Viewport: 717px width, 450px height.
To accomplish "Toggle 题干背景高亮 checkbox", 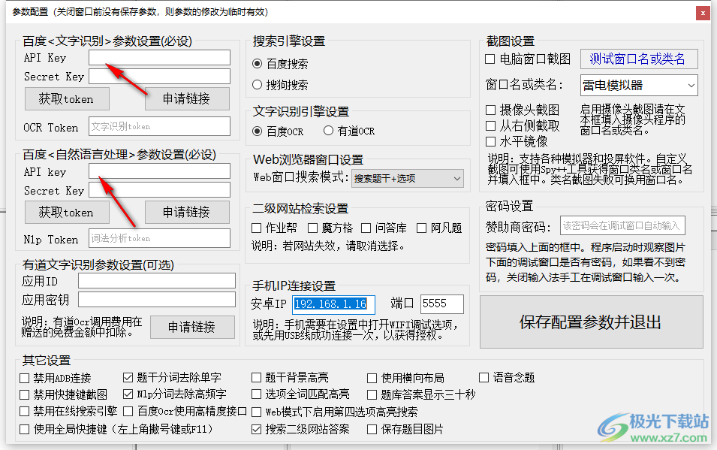I will coord(257,378).
